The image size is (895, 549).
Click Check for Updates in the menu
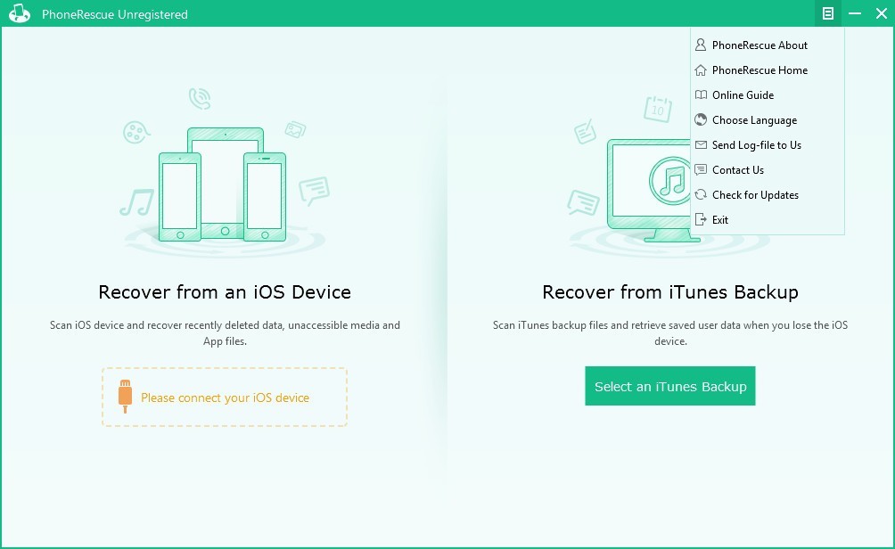pos(755,194)
